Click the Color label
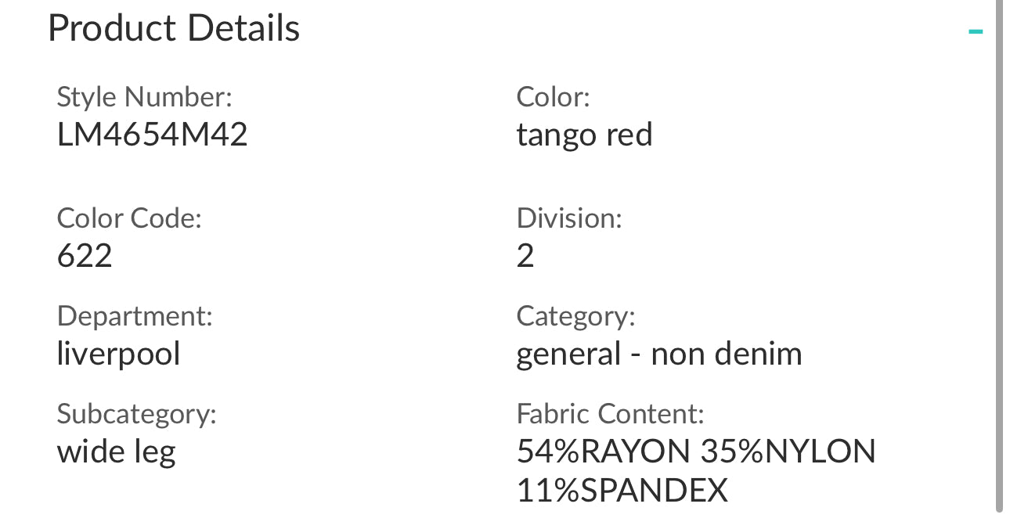 [553, 97]
